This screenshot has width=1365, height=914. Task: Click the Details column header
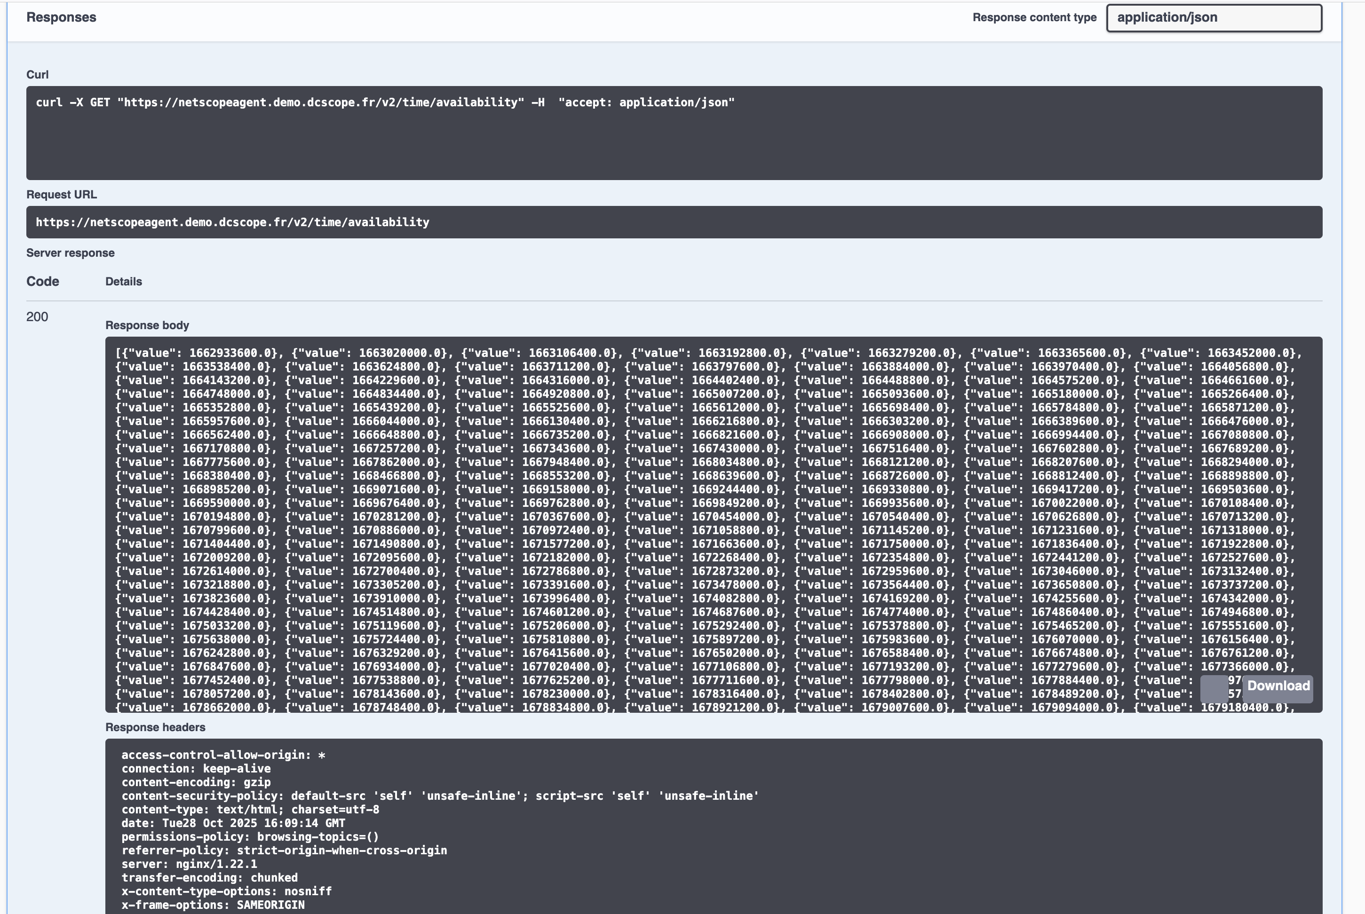pos(124,282)
